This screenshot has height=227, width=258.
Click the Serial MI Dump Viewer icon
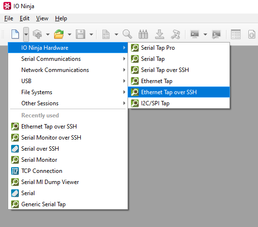pyautogui.click(x=15, y=182)
